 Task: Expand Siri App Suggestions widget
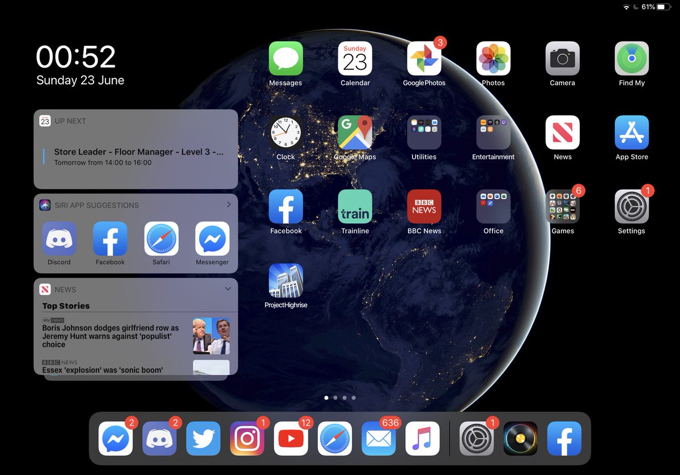pyautogui.click(x=228, y=205)
